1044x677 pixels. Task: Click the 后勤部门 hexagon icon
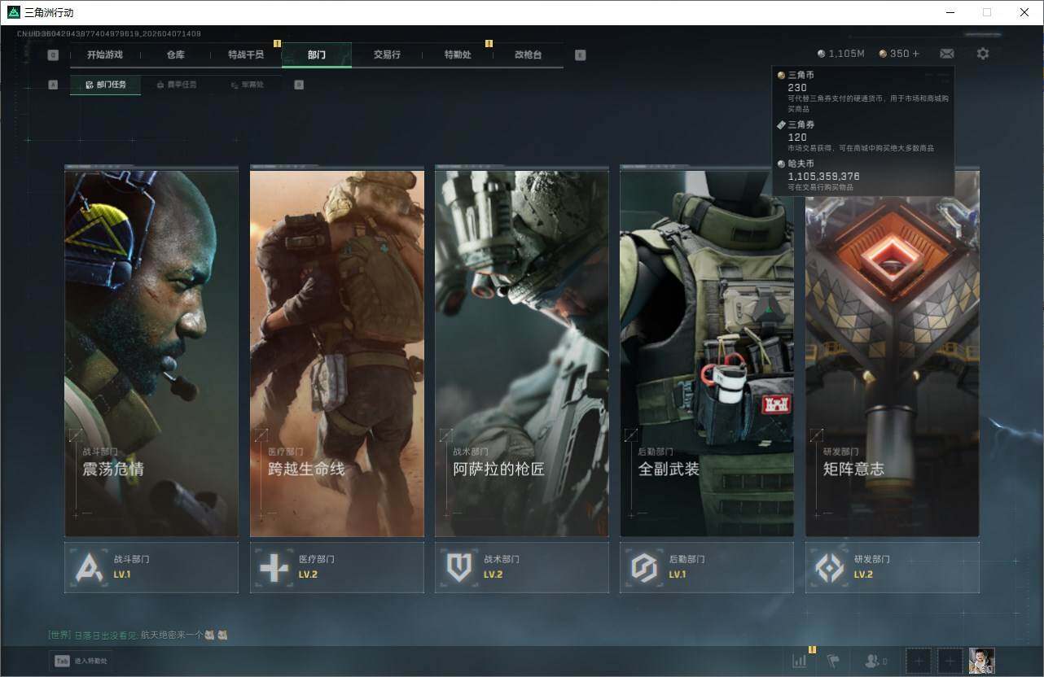(x=644, y=567)
